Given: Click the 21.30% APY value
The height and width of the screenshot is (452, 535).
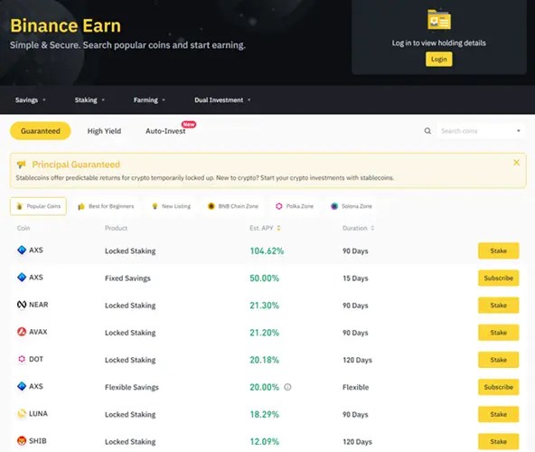Looking at the screenshot, I should tap(265, 306).
